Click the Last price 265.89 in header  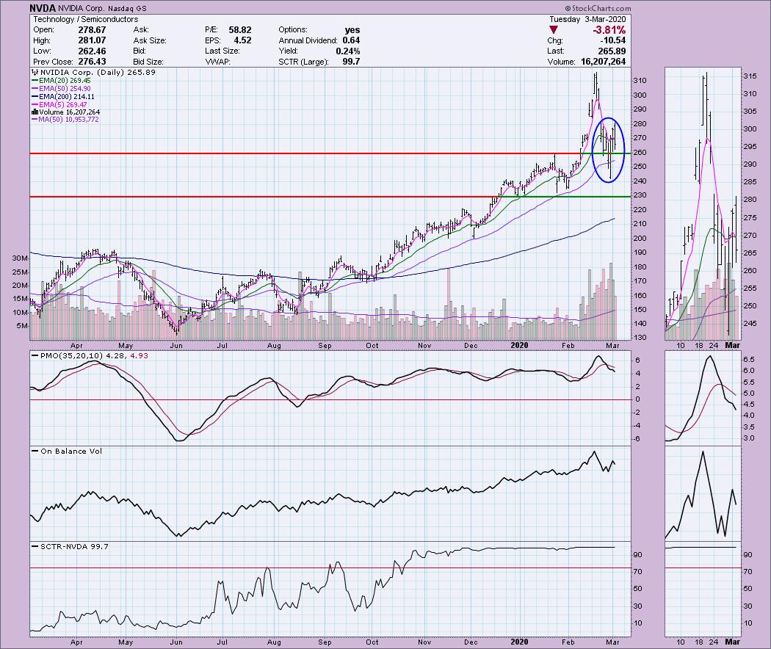click(612, 51)
